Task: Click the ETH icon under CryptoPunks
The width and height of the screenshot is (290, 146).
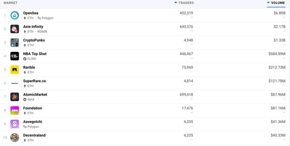Action: tap(25, 45)
